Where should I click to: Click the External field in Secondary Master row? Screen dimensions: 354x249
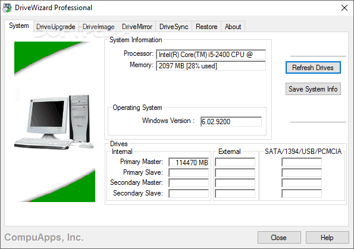coord(235,183)
